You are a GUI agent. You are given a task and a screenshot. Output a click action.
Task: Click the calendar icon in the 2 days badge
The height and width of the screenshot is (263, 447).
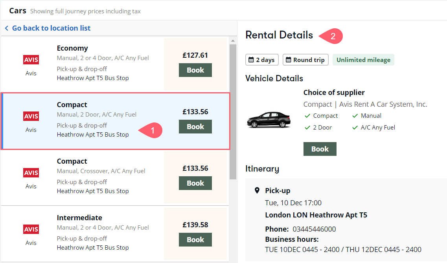[251, 60]
